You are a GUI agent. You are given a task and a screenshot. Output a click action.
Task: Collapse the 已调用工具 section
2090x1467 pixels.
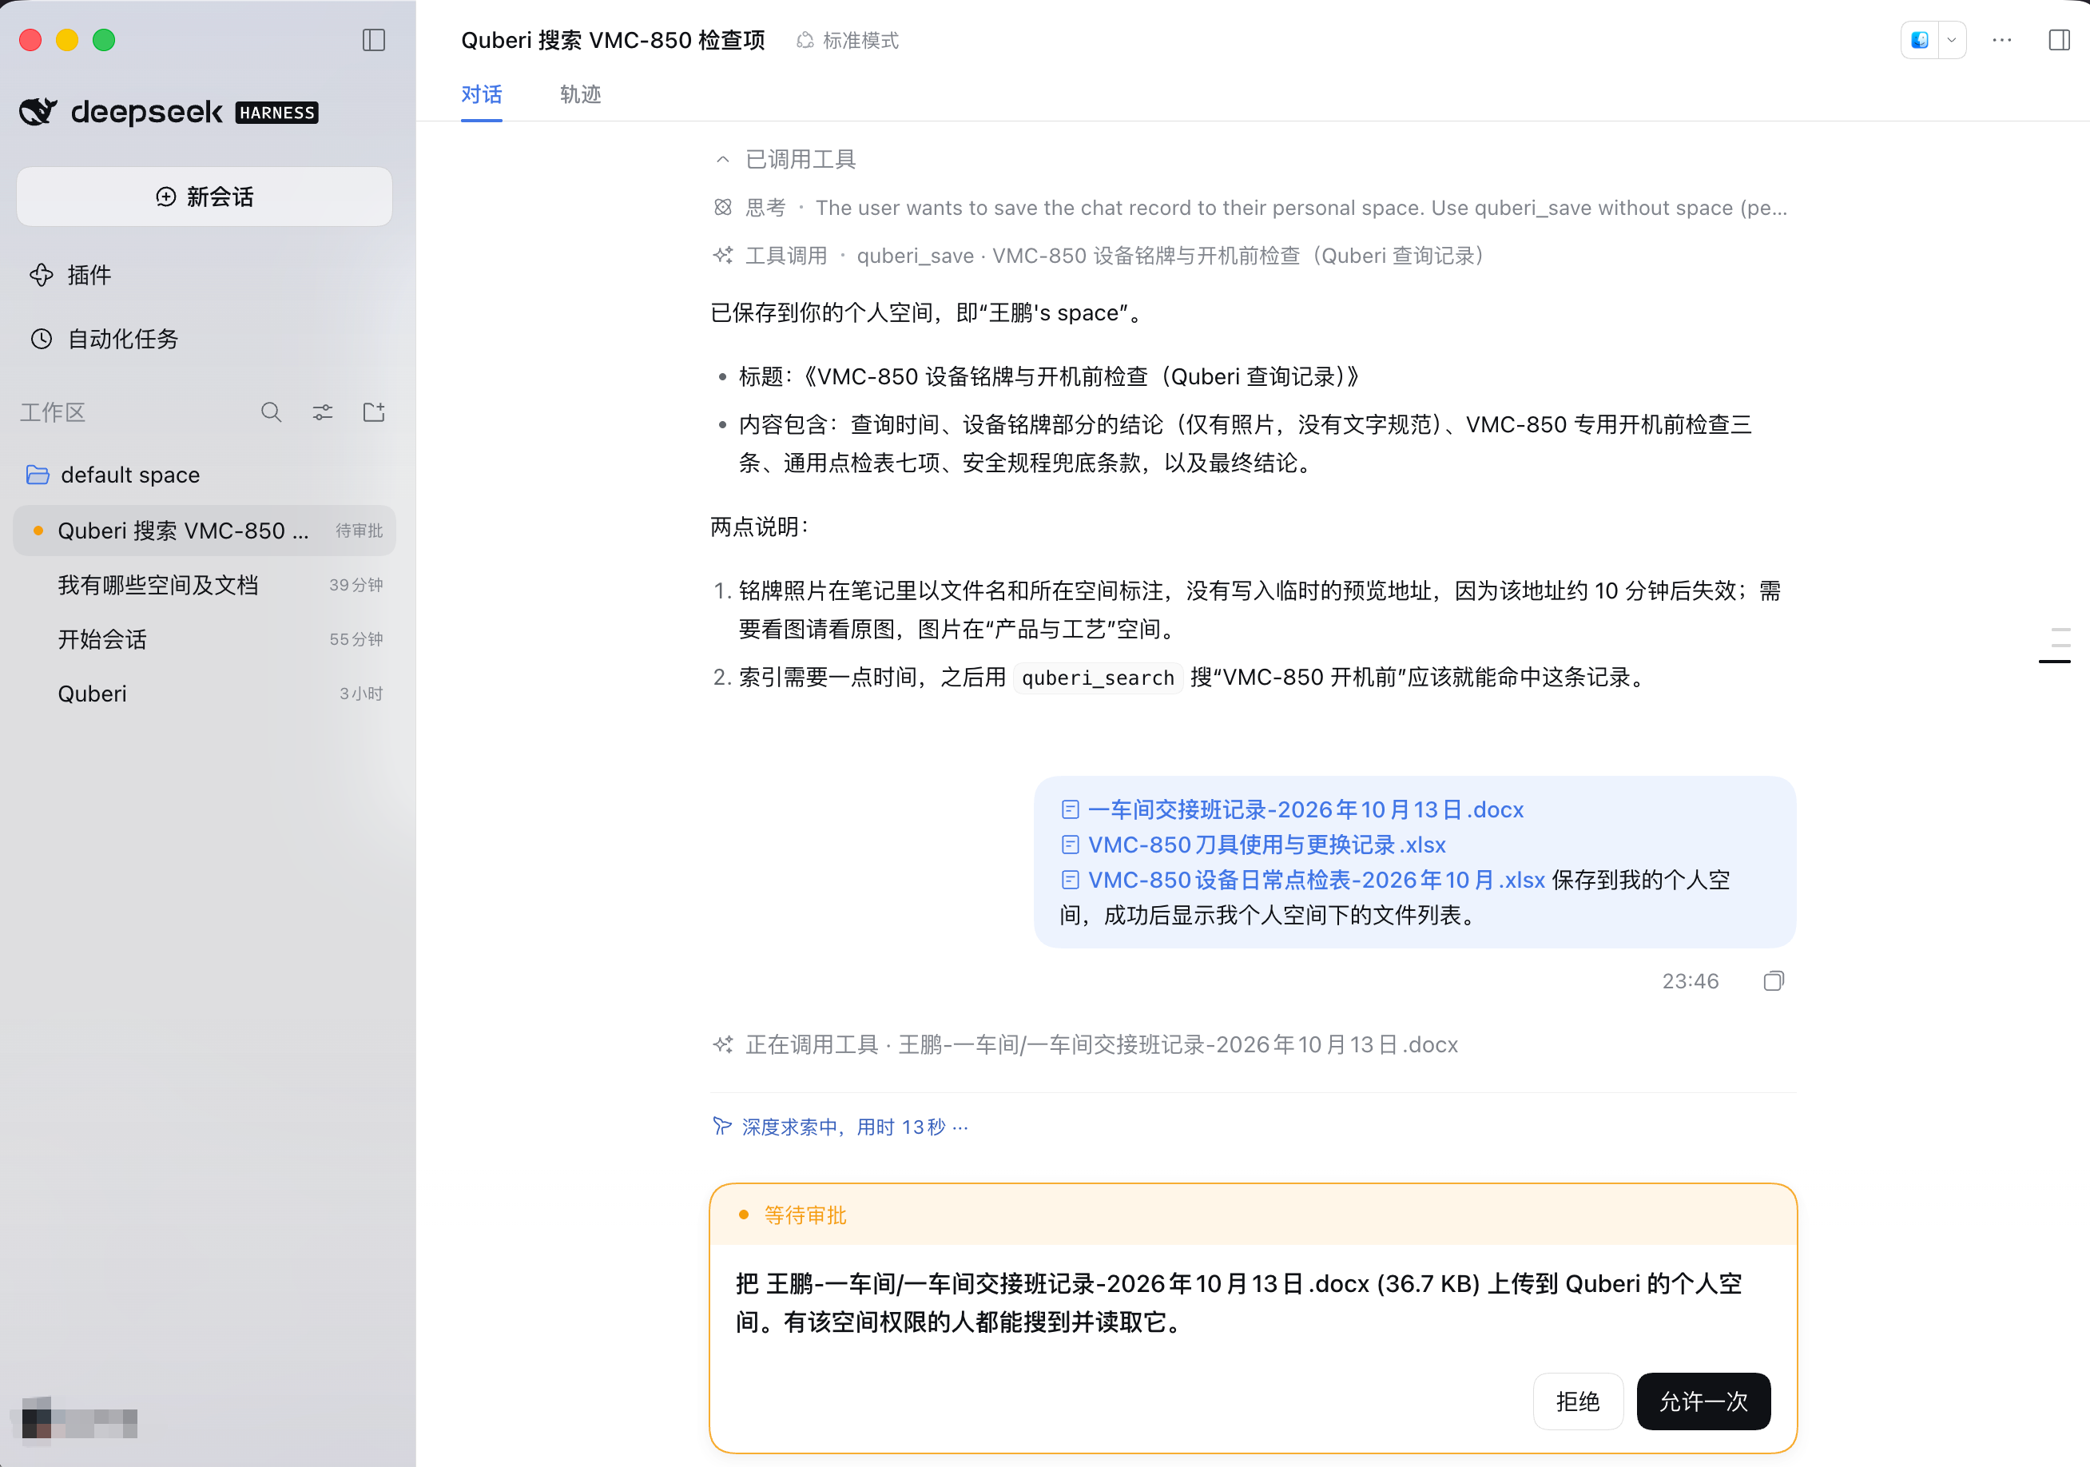pyautogui.click(x=785, y=161)
